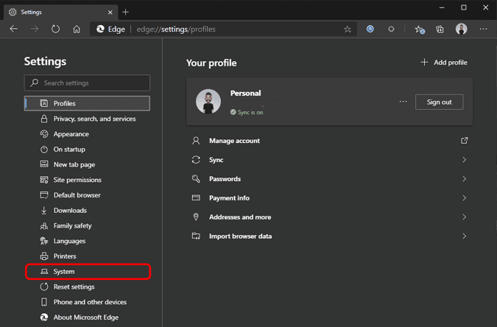This screenshot has width=497, height=327.
Task: Open On startup settings
Action: coord(88,149)
